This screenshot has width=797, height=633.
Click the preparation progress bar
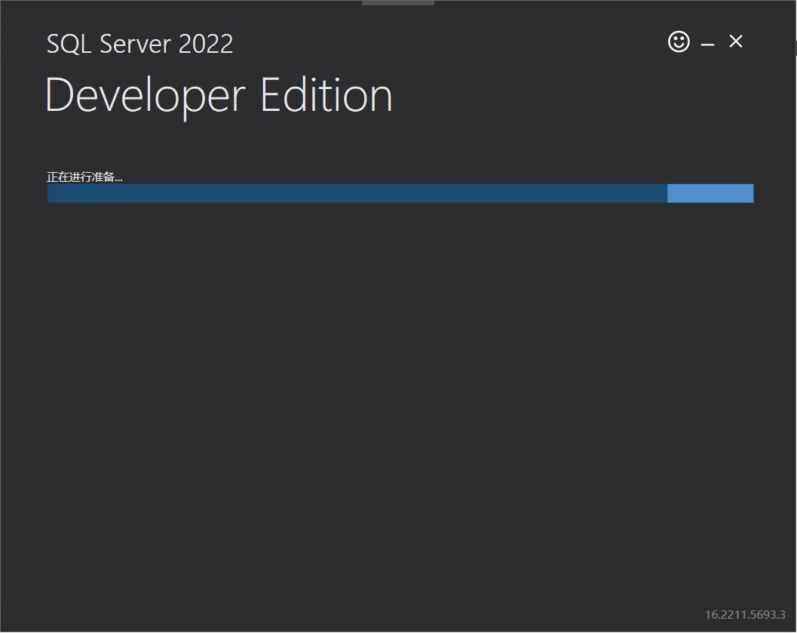[x=400, y=193]
